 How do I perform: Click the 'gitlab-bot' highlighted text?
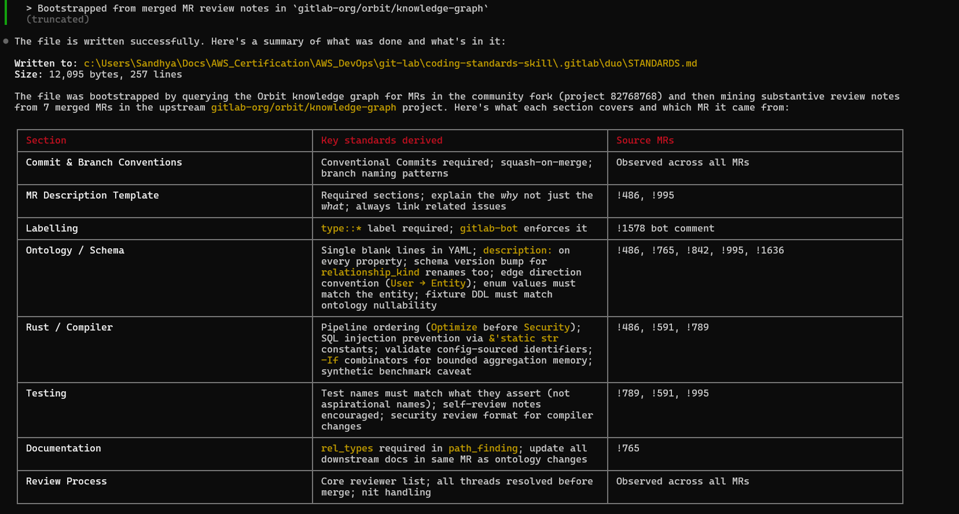[x=489, y=229]
